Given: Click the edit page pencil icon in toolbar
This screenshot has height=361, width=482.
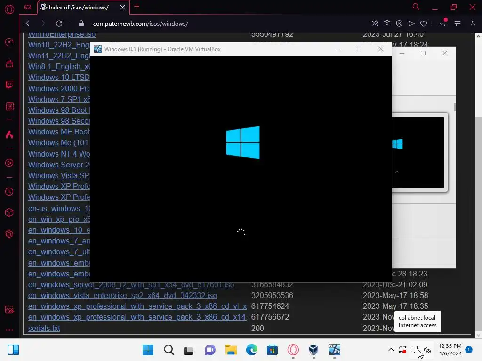Looking at the screenshot, I should point(374,24).
